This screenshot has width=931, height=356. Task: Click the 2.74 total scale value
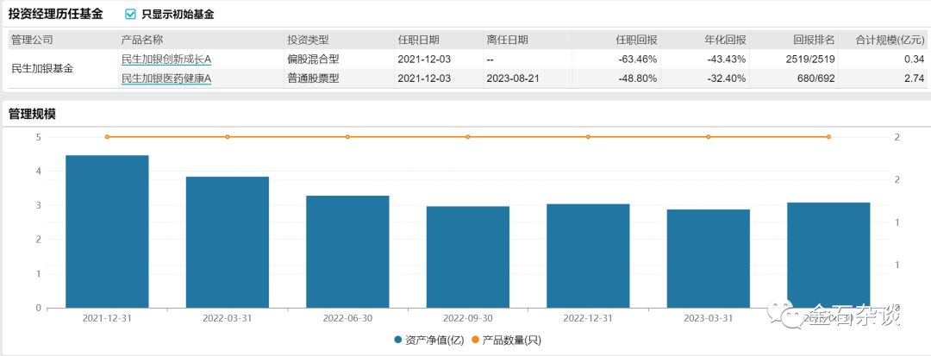916,78
